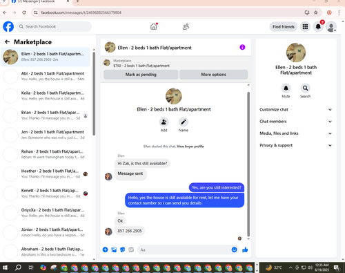This screenshot has width=345, height=273.
Task: Click More options button
Action: point(213,75)
